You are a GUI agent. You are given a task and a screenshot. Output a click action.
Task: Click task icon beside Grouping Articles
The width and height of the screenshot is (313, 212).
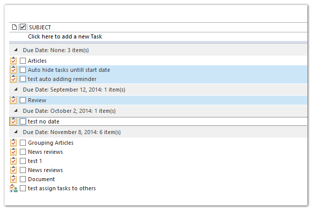(13, 143)
